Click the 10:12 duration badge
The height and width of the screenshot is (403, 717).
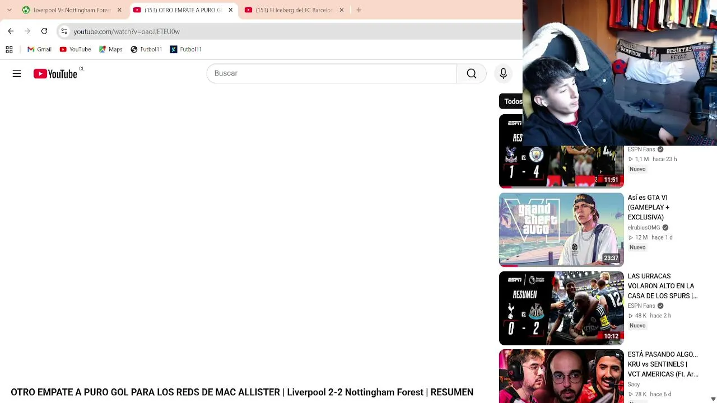pyautogui.click(x=611, y=336)
